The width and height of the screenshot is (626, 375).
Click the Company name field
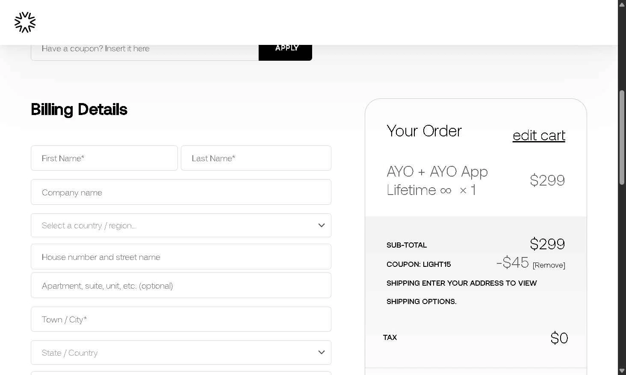[x=181, y=192]
